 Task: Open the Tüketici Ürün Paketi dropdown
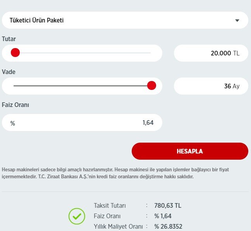125,20
